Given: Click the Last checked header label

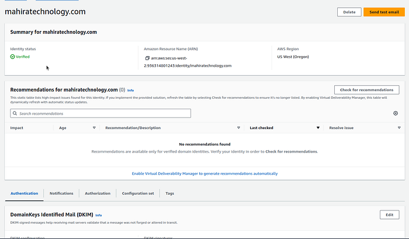Looking at the screenshot, I should tap(261, 128).
